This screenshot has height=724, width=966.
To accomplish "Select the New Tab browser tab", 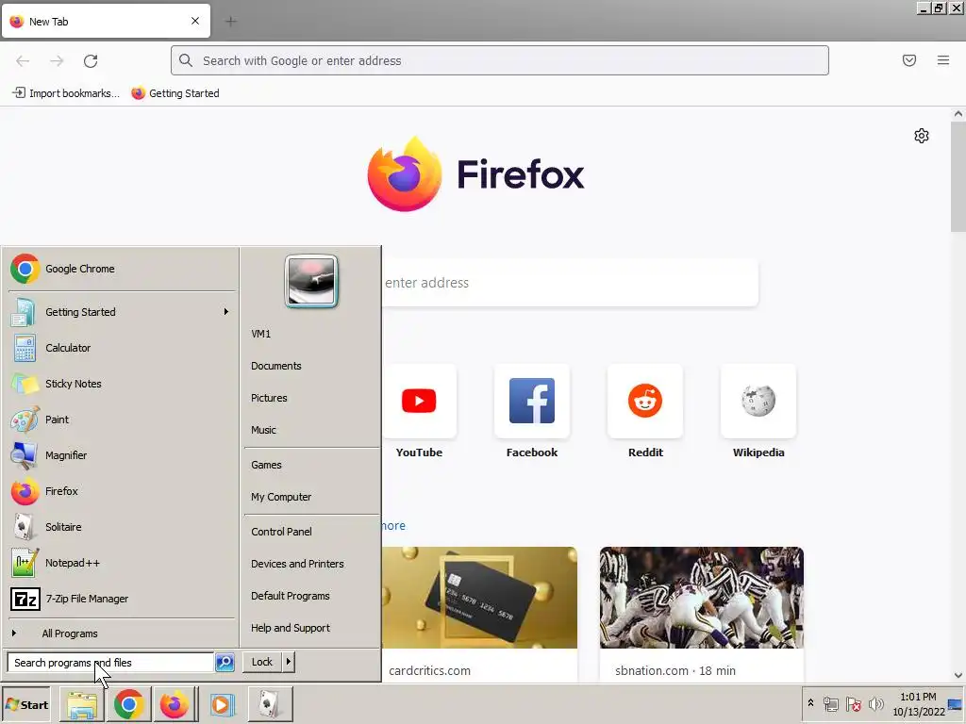I will [x=106, y=21].
